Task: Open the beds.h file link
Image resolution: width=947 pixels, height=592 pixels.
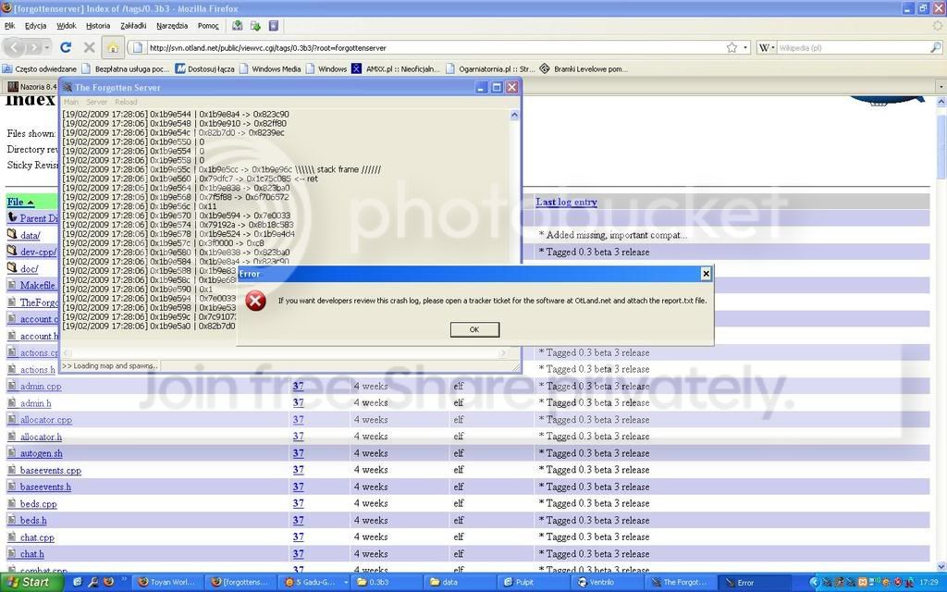Action: (33, 520)
